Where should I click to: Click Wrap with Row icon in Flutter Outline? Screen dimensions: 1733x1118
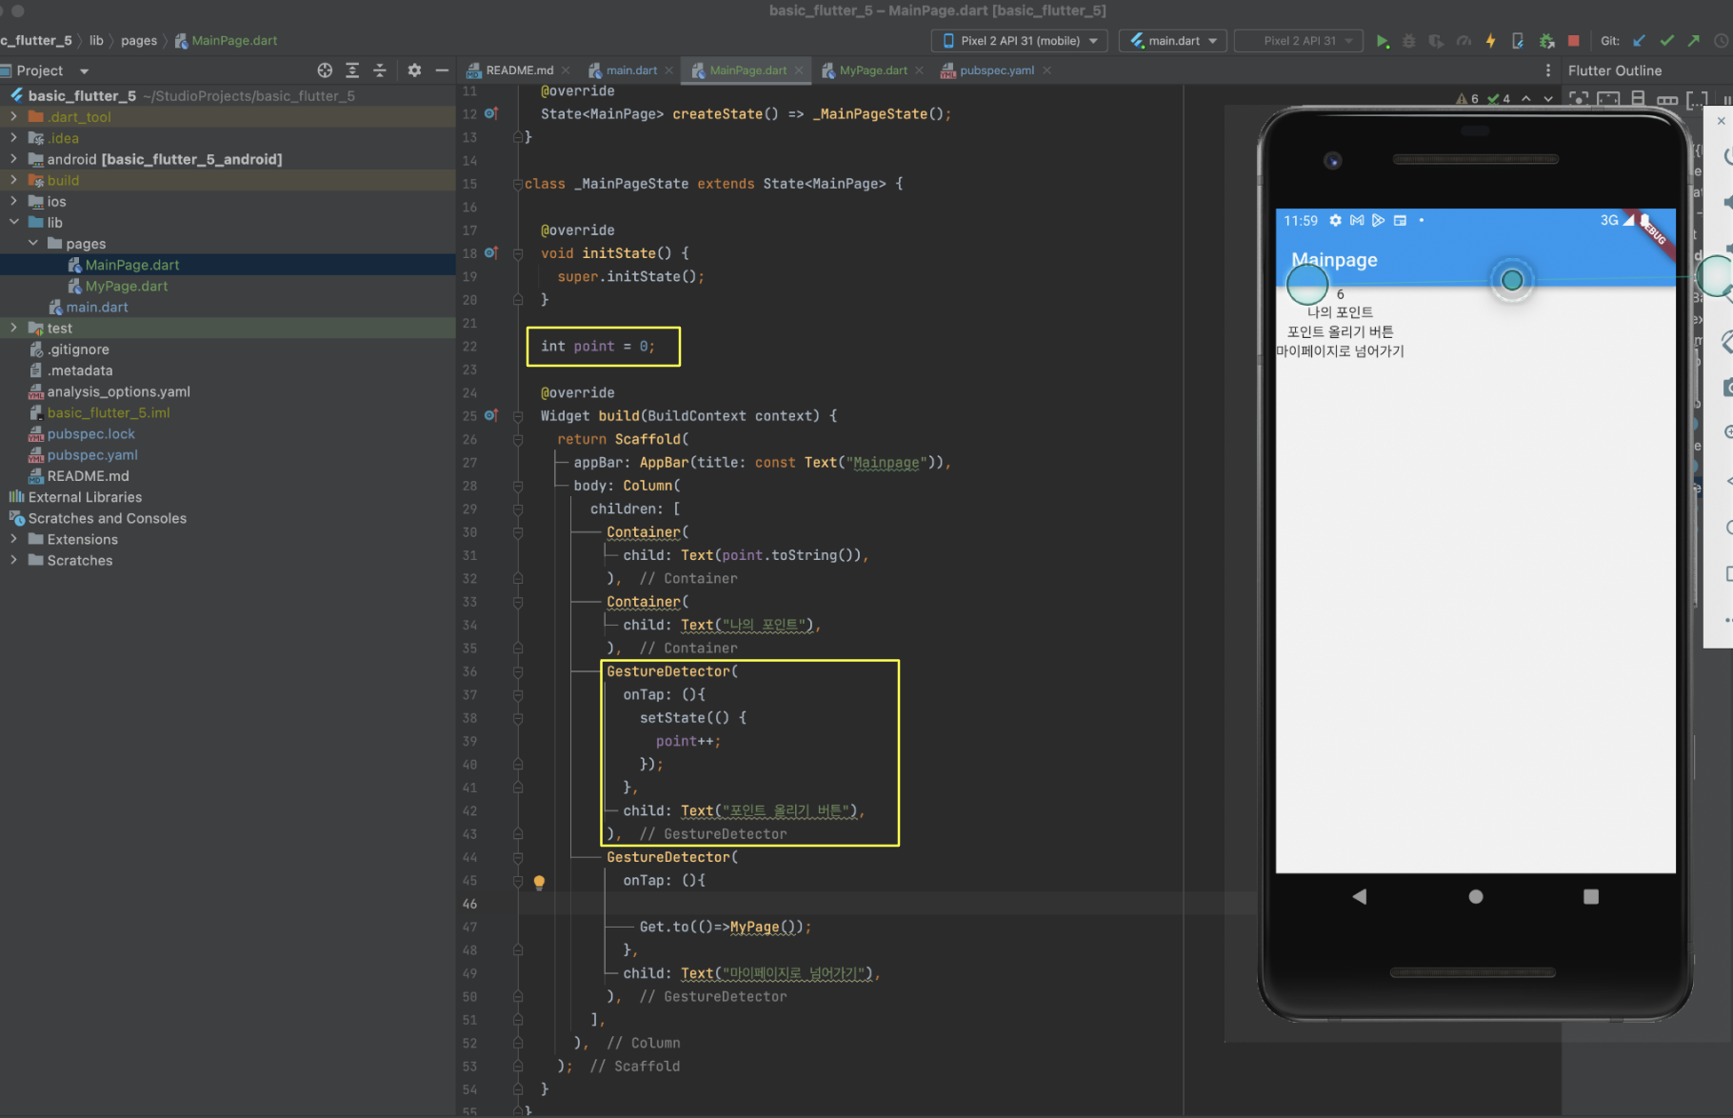click(1667, 99)
